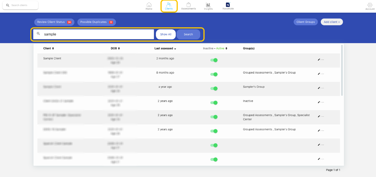Viewport: 376px width, 177px height.
Task: Click the edit pencil for Sample Client
Action: coord(319,59)
